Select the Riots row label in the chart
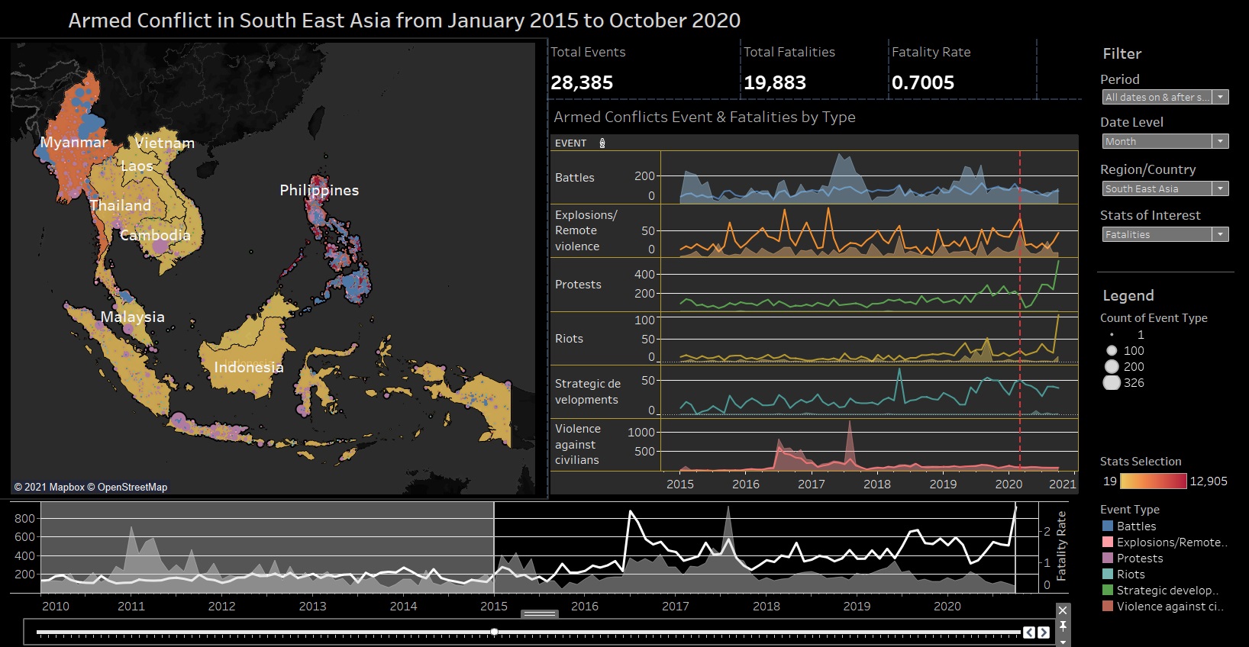 (569, 338)
